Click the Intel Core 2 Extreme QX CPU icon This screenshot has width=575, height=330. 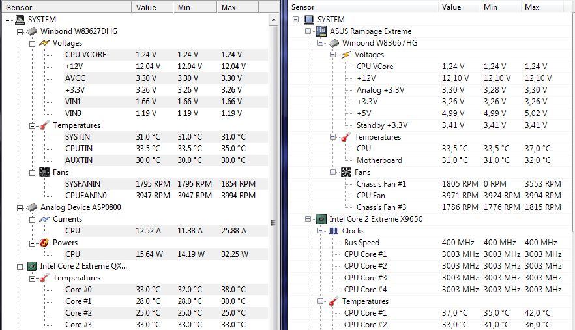[32, 266]
